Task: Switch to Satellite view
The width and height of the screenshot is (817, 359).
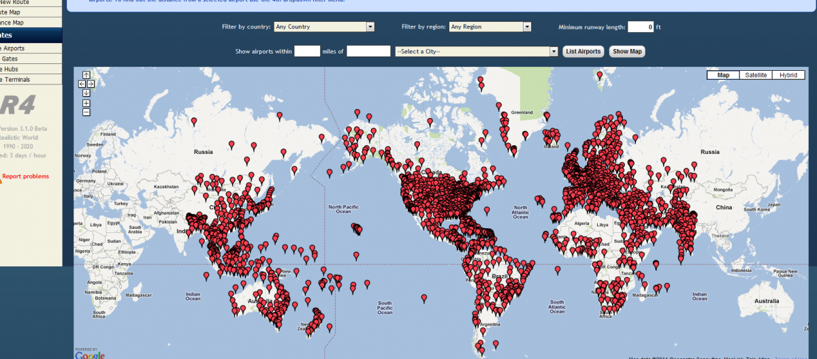Action: (x=756, y=75)
